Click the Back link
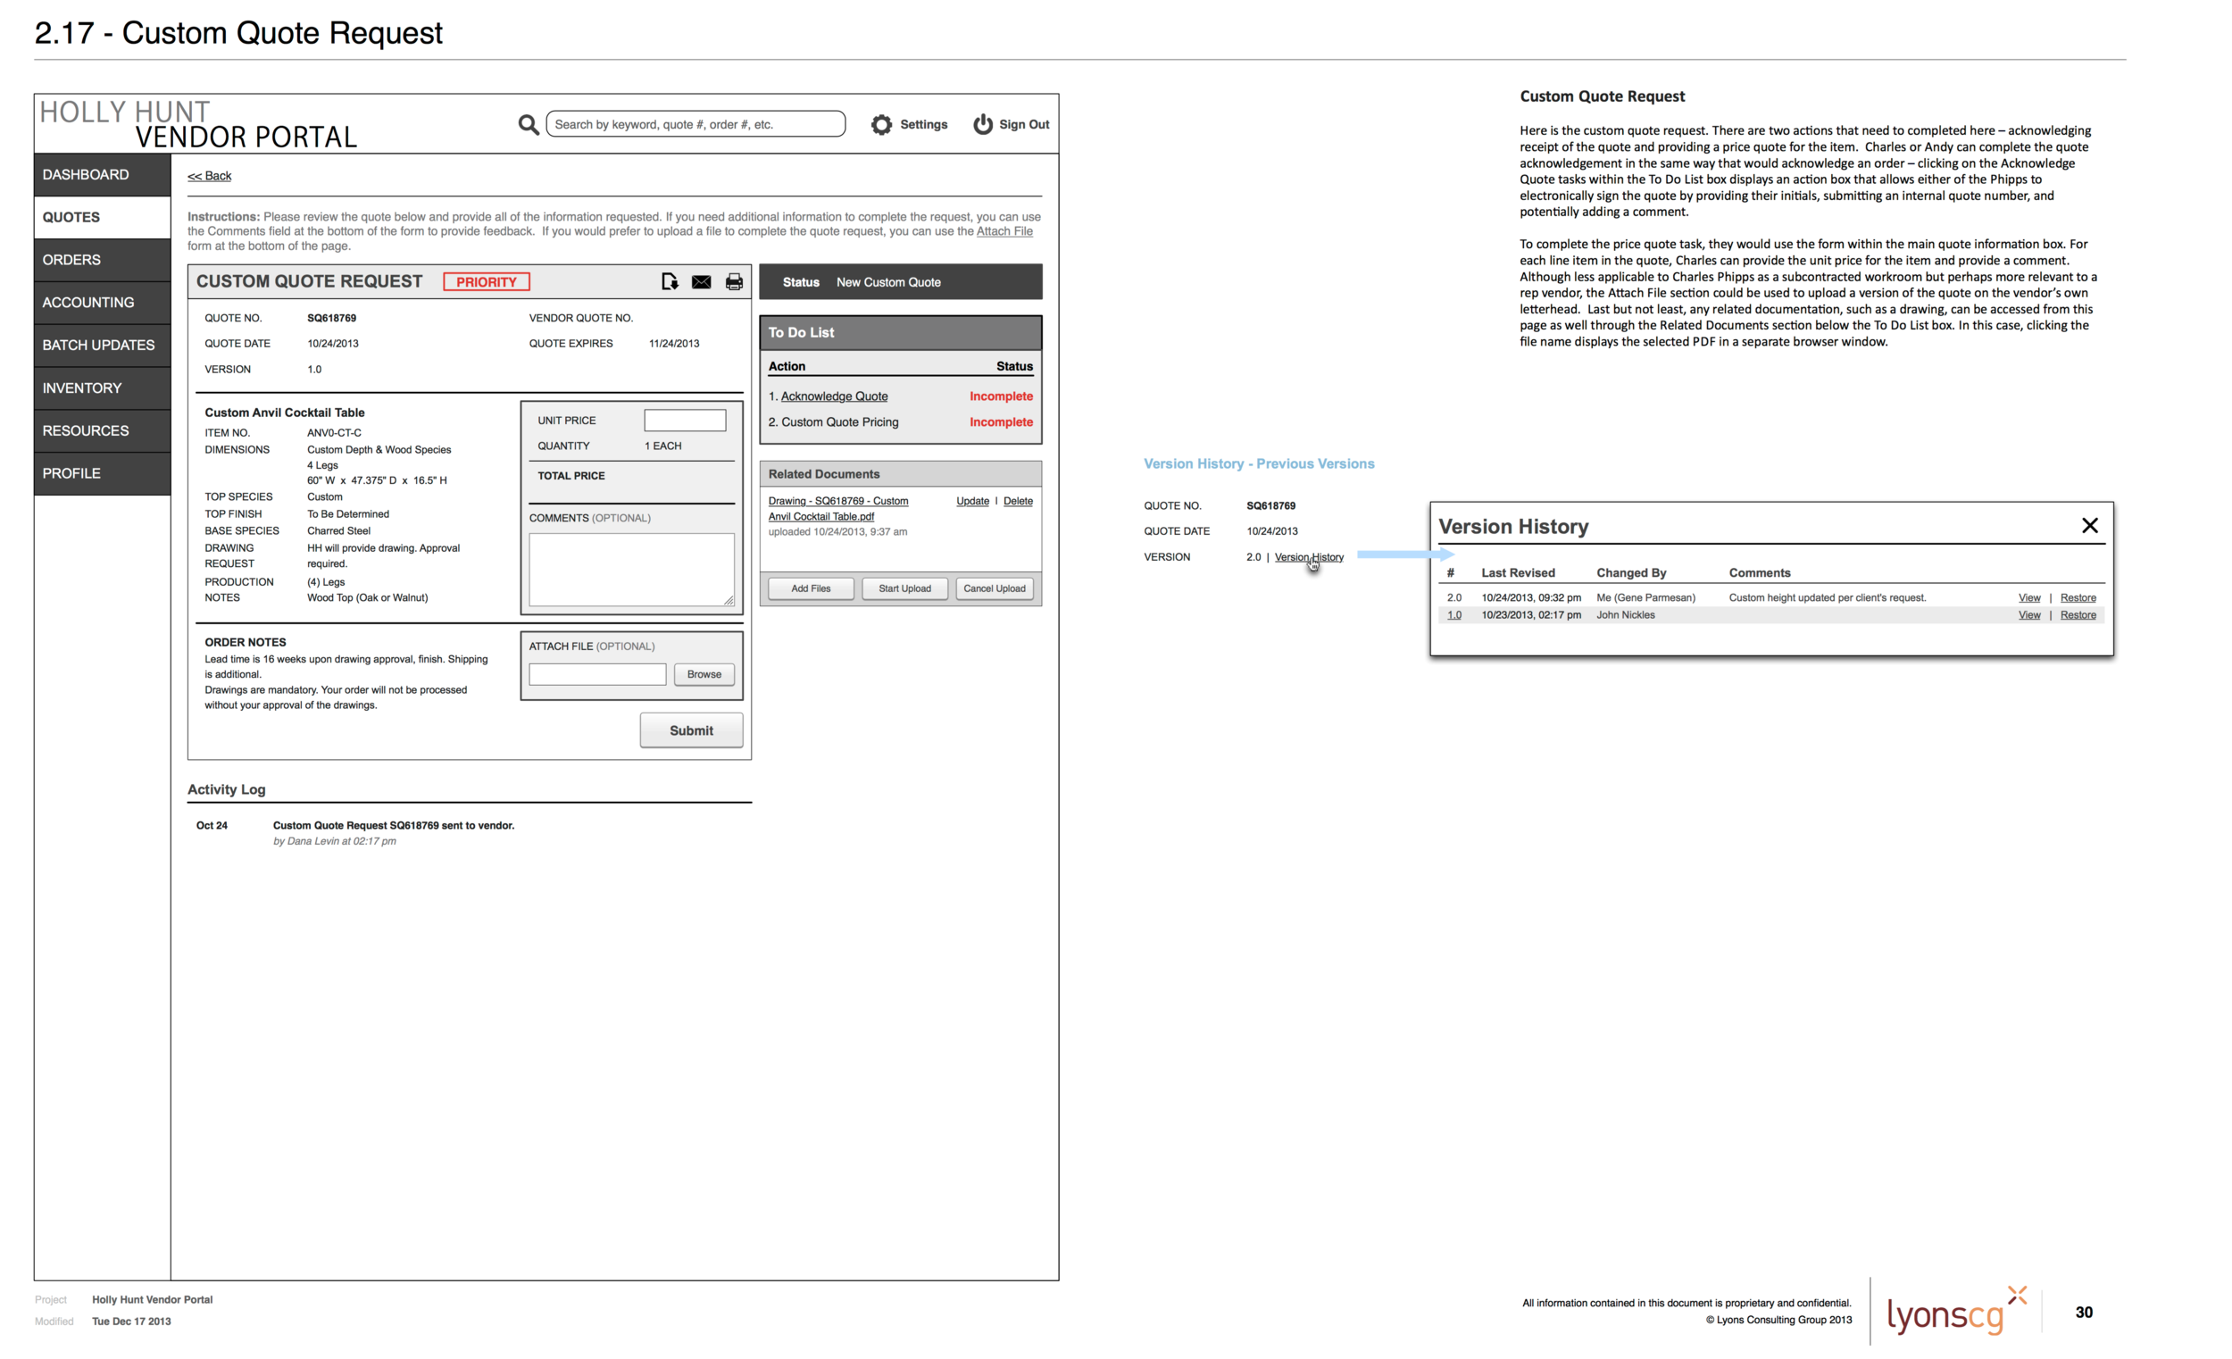This screenshot has width=2232, height=1359. (209, 176)
